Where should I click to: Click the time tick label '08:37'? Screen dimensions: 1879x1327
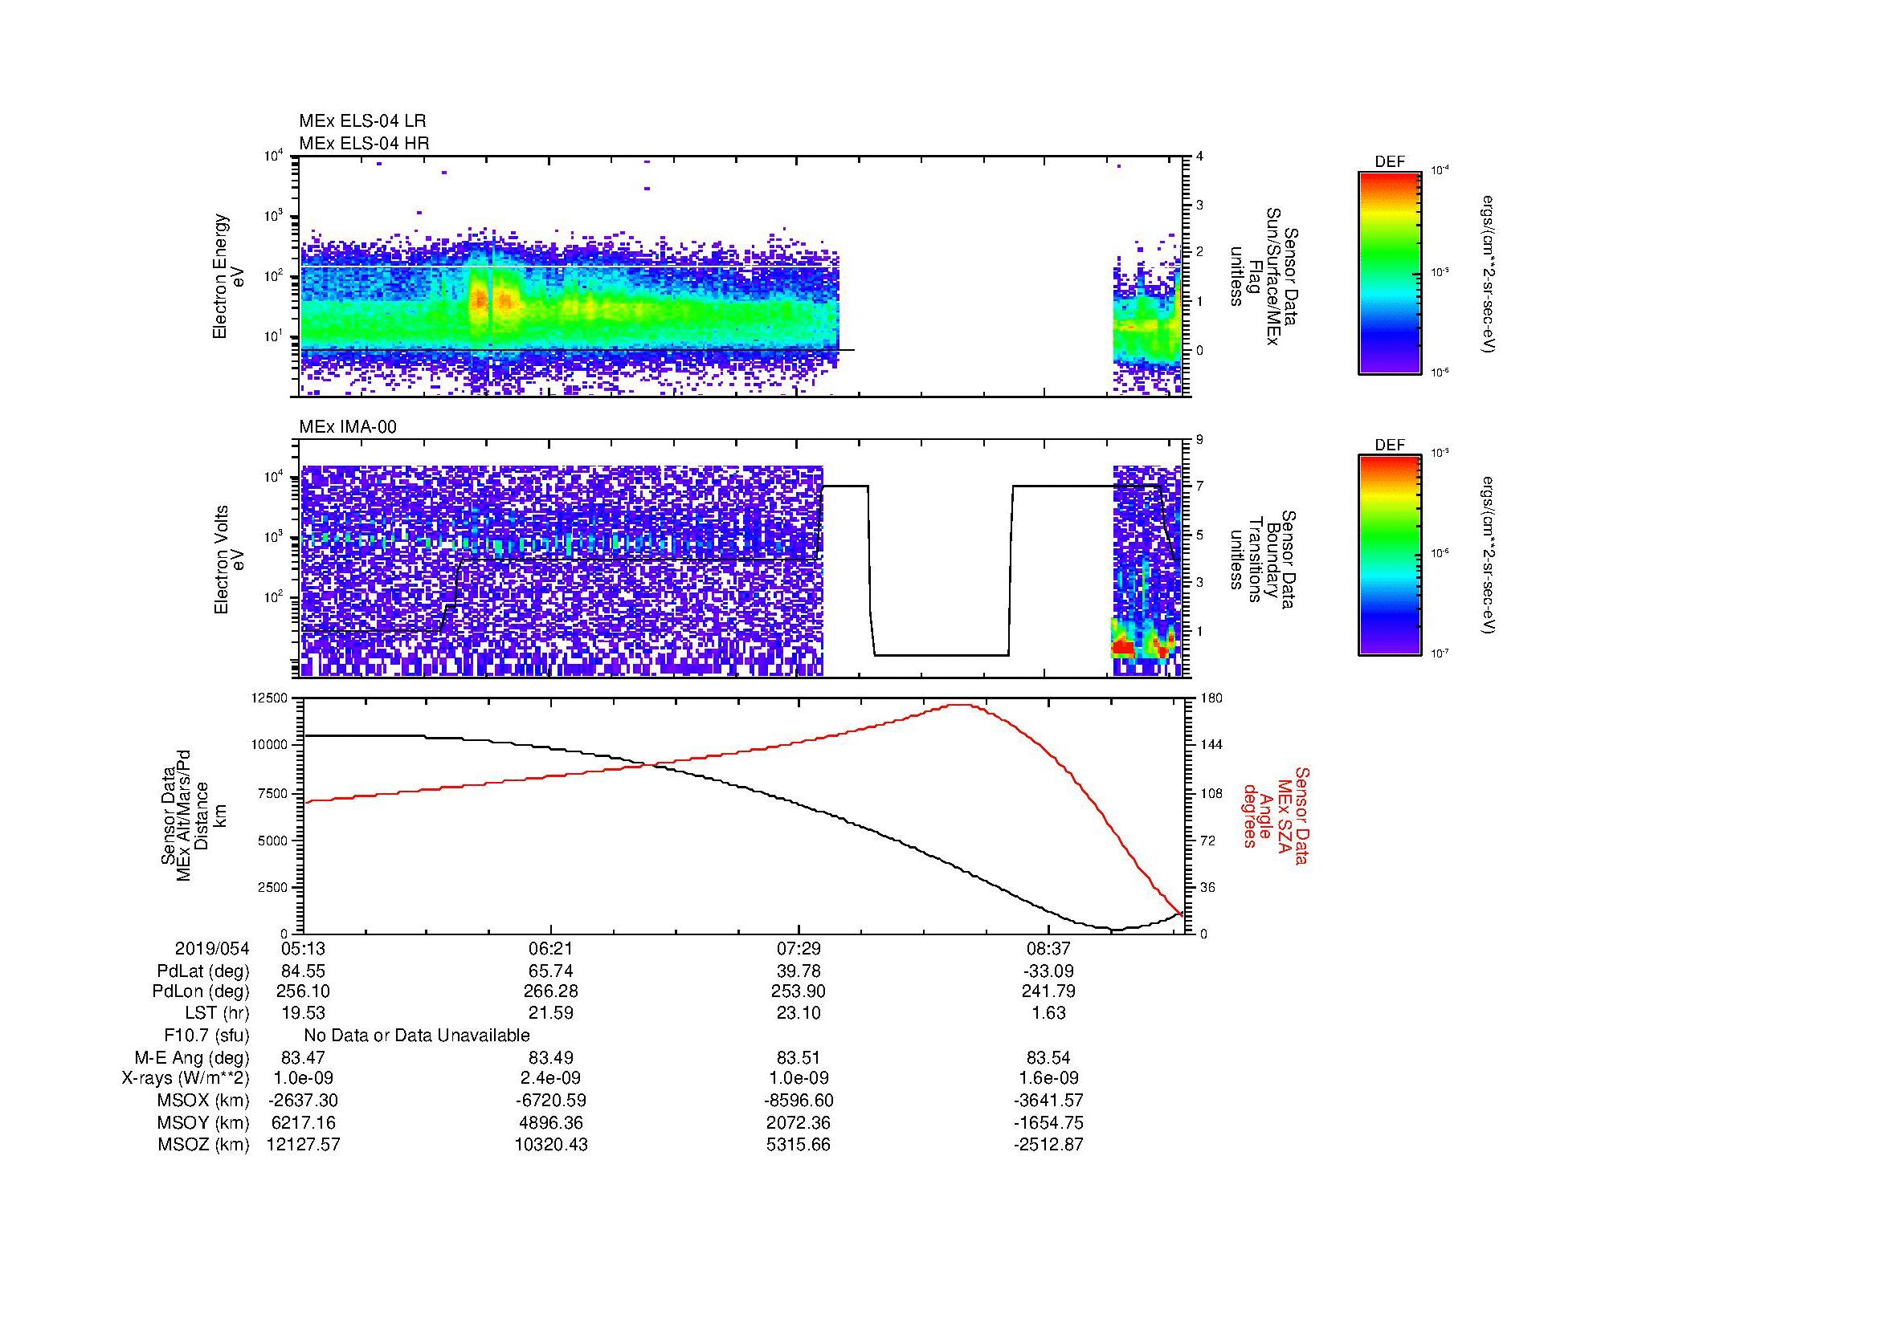tap(1048, 948)
